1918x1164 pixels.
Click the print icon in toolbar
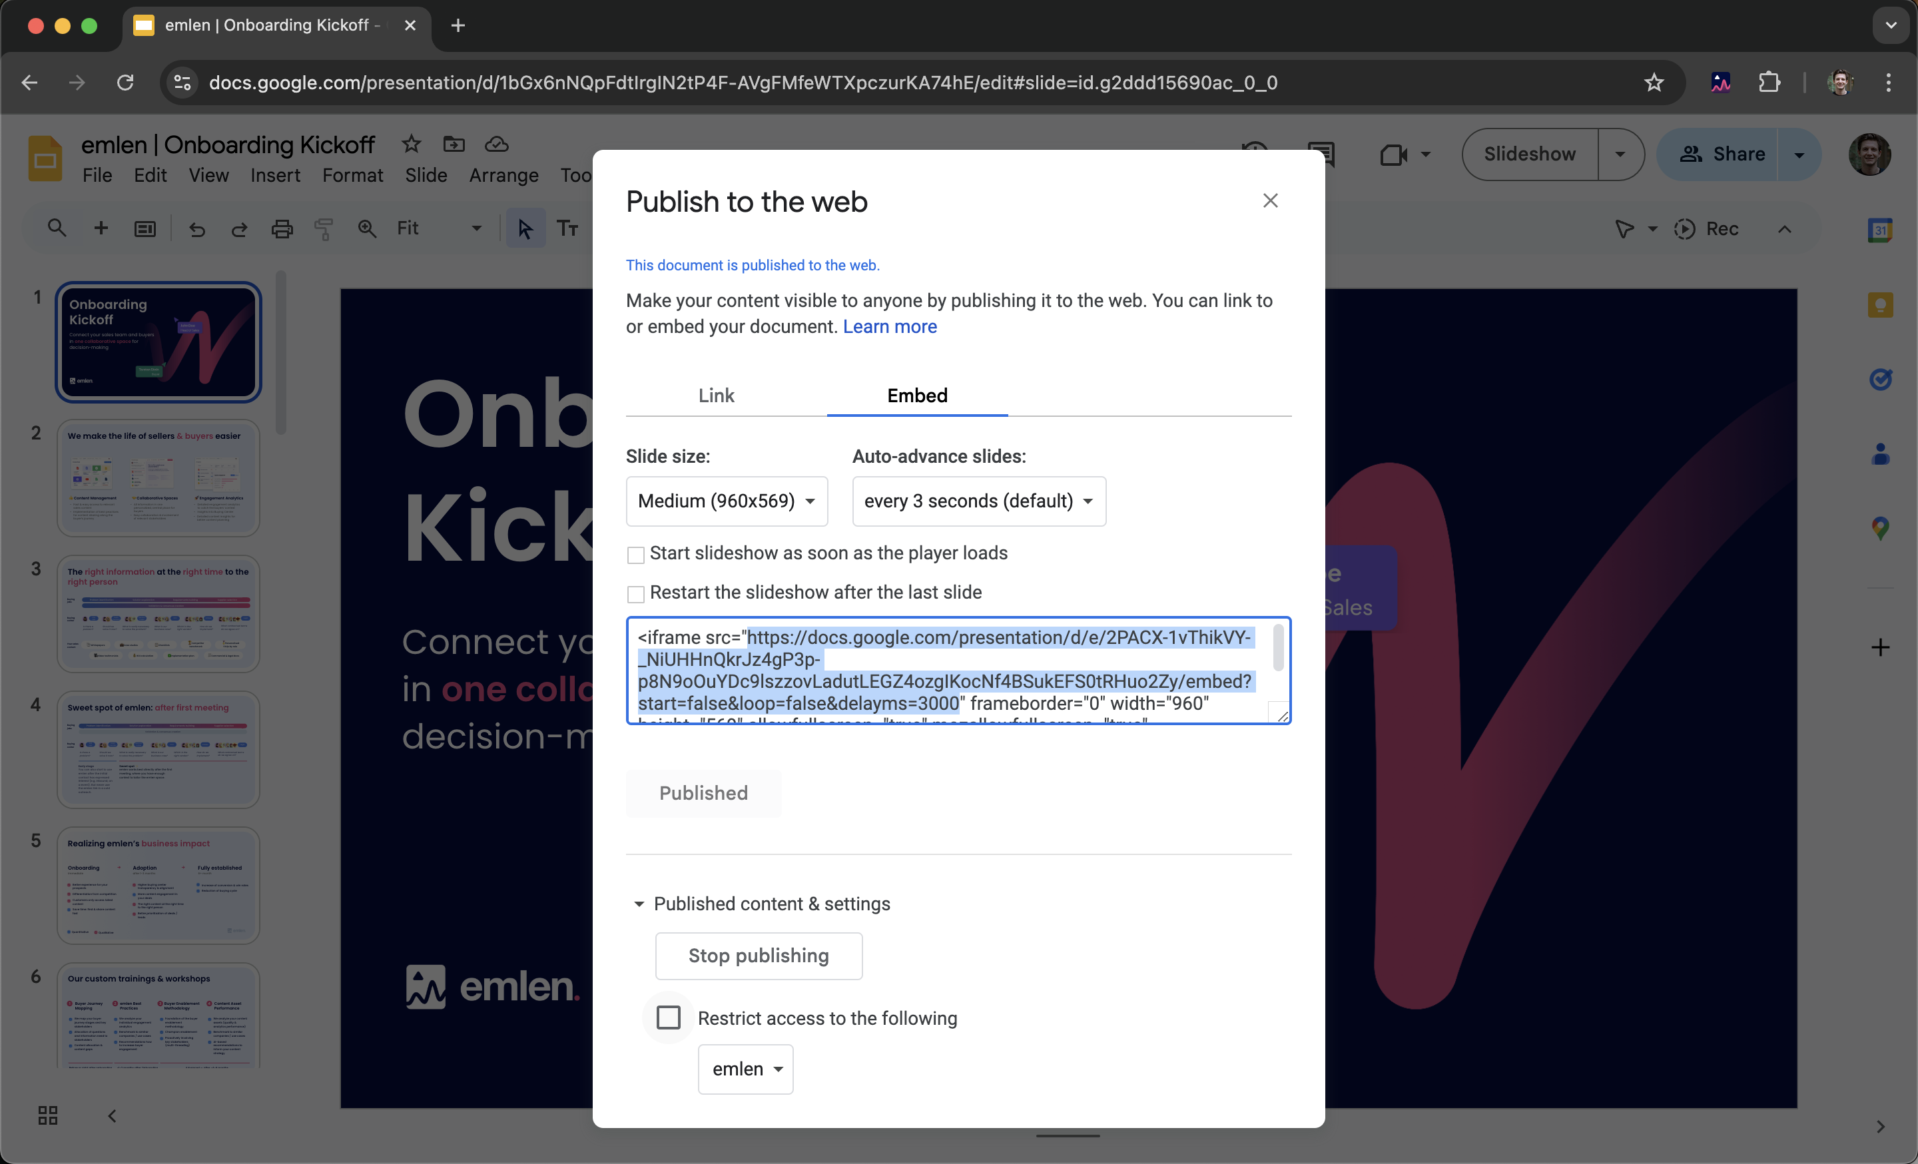tap(282, 229)
